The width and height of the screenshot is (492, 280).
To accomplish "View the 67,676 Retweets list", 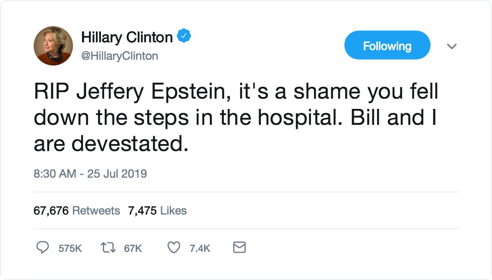I will click(77, 211).
